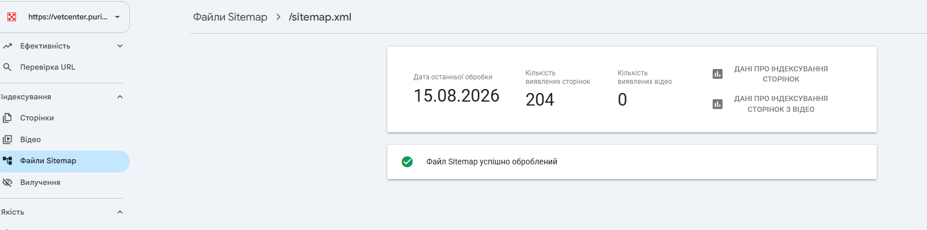Click the chart icon for page indexing data
The height and width of the screenshot is (230, 927).
(718, 74)
